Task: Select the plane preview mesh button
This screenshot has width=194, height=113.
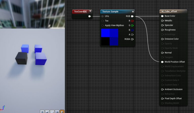Action: [52, 111]
